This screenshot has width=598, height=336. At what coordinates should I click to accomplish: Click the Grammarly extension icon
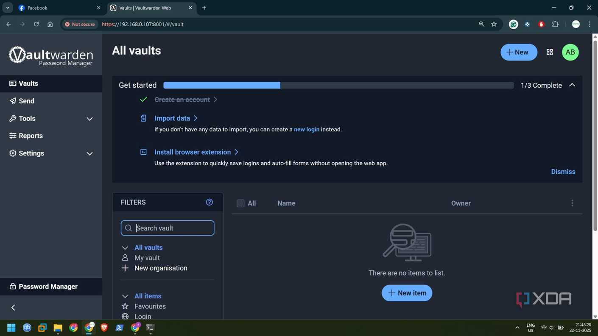tap(514, 24)
